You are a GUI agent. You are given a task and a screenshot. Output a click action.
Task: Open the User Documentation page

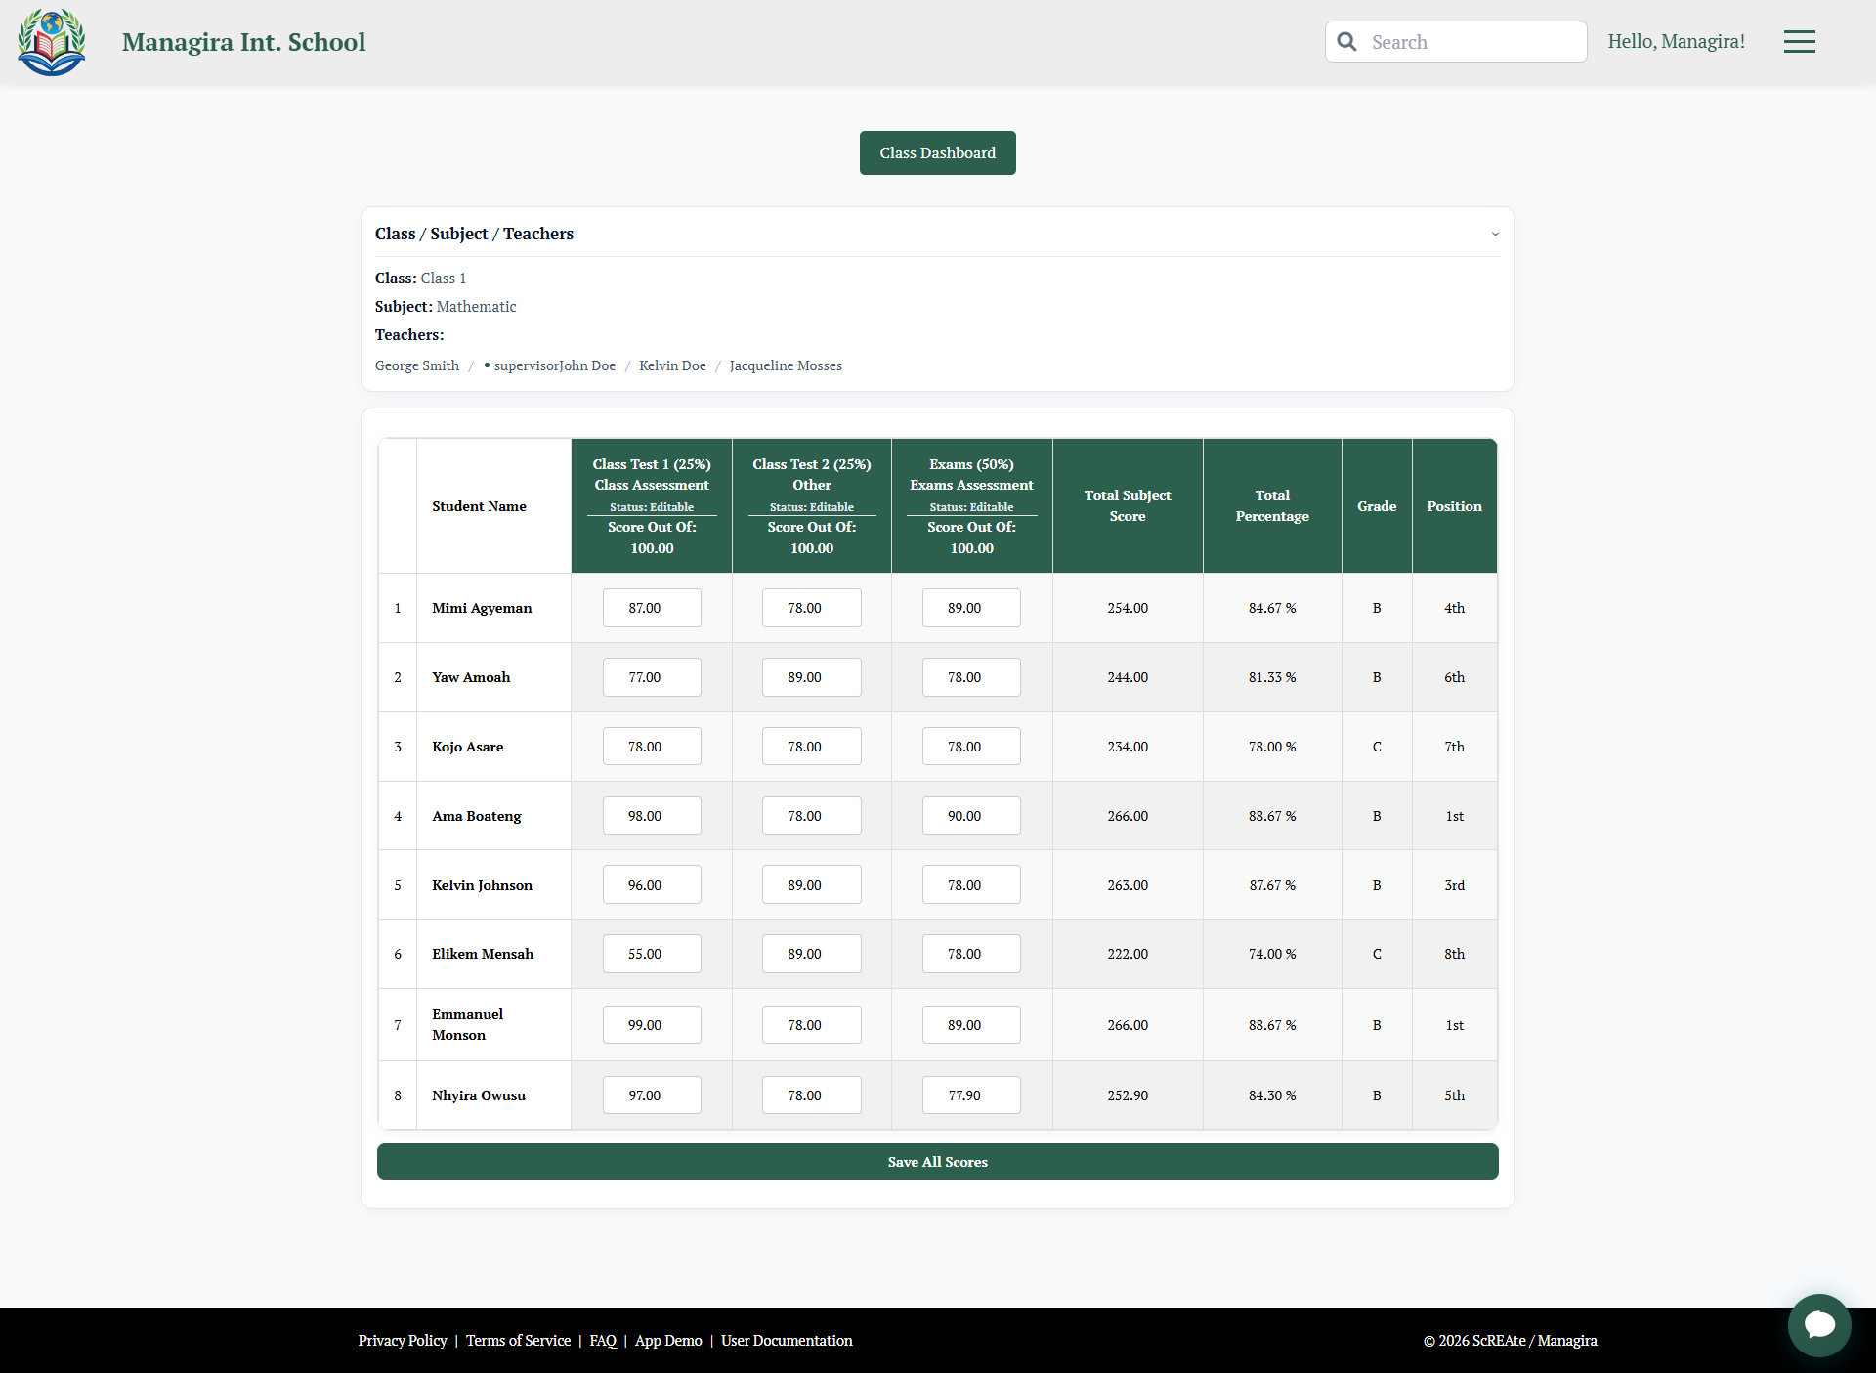[x=786, y=1340]
